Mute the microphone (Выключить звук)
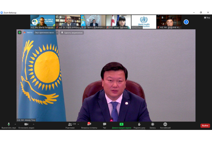 (8, 124)
